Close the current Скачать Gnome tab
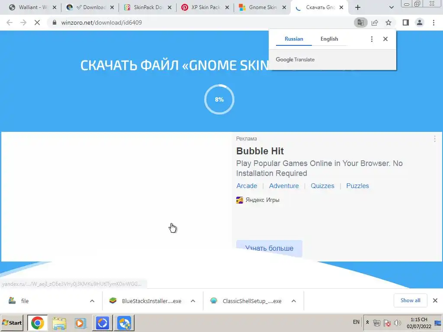This screenshot has width=443, height=332. (x=341, y=8)
